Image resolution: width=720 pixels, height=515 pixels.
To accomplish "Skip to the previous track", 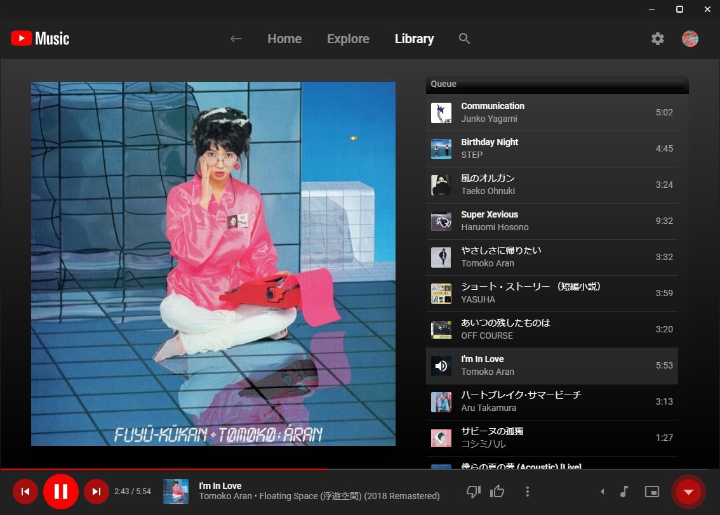I will [x=25, y=492].
